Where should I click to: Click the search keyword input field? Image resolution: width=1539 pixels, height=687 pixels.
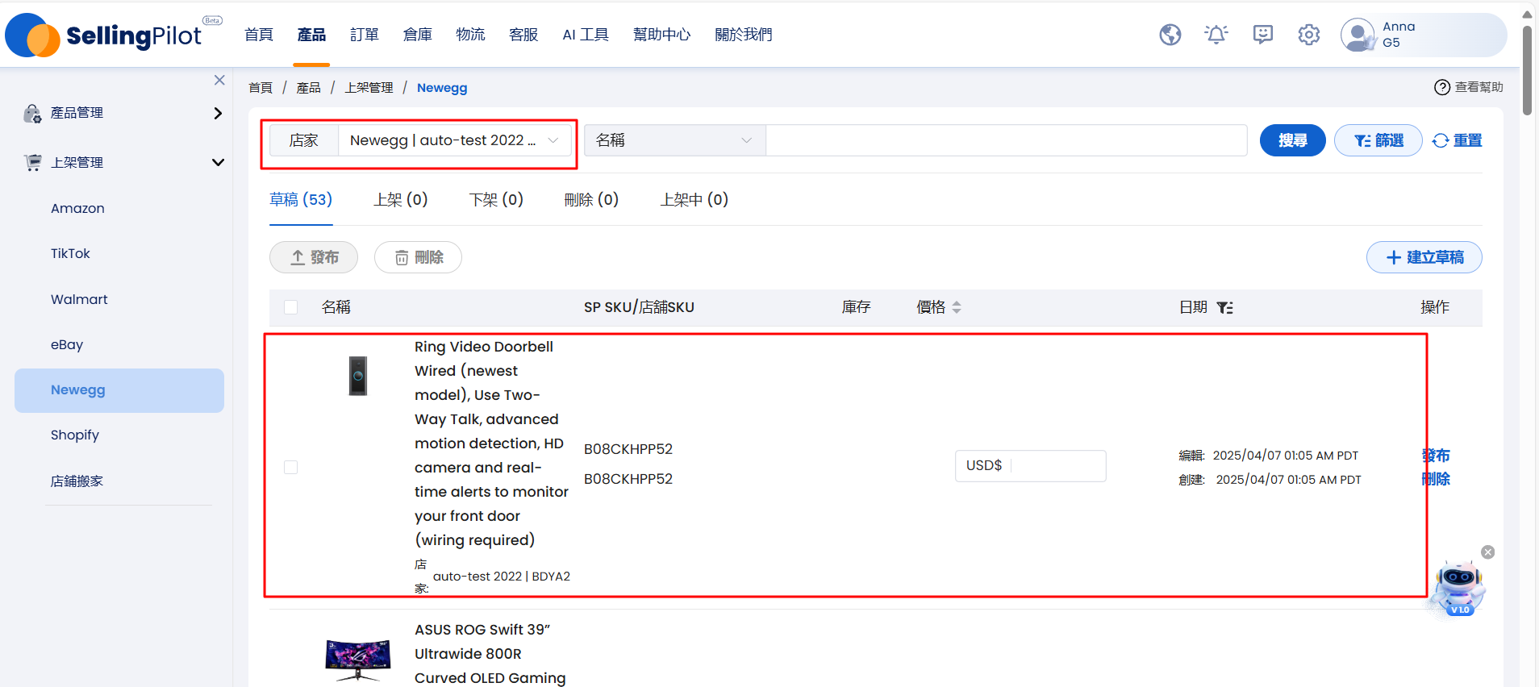tap(1006, 140)
